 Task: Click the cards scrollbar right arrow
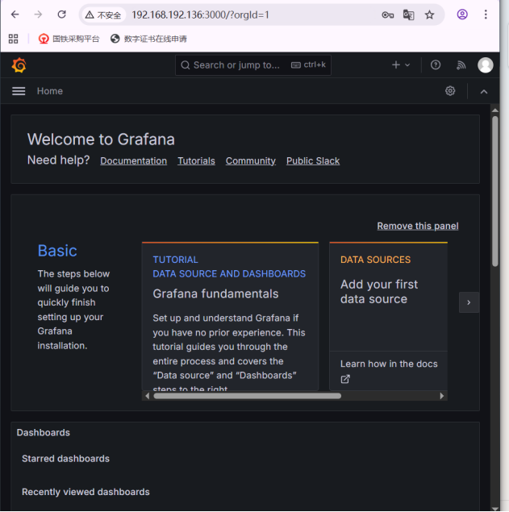pyautogui.click(x=442, y=396)
